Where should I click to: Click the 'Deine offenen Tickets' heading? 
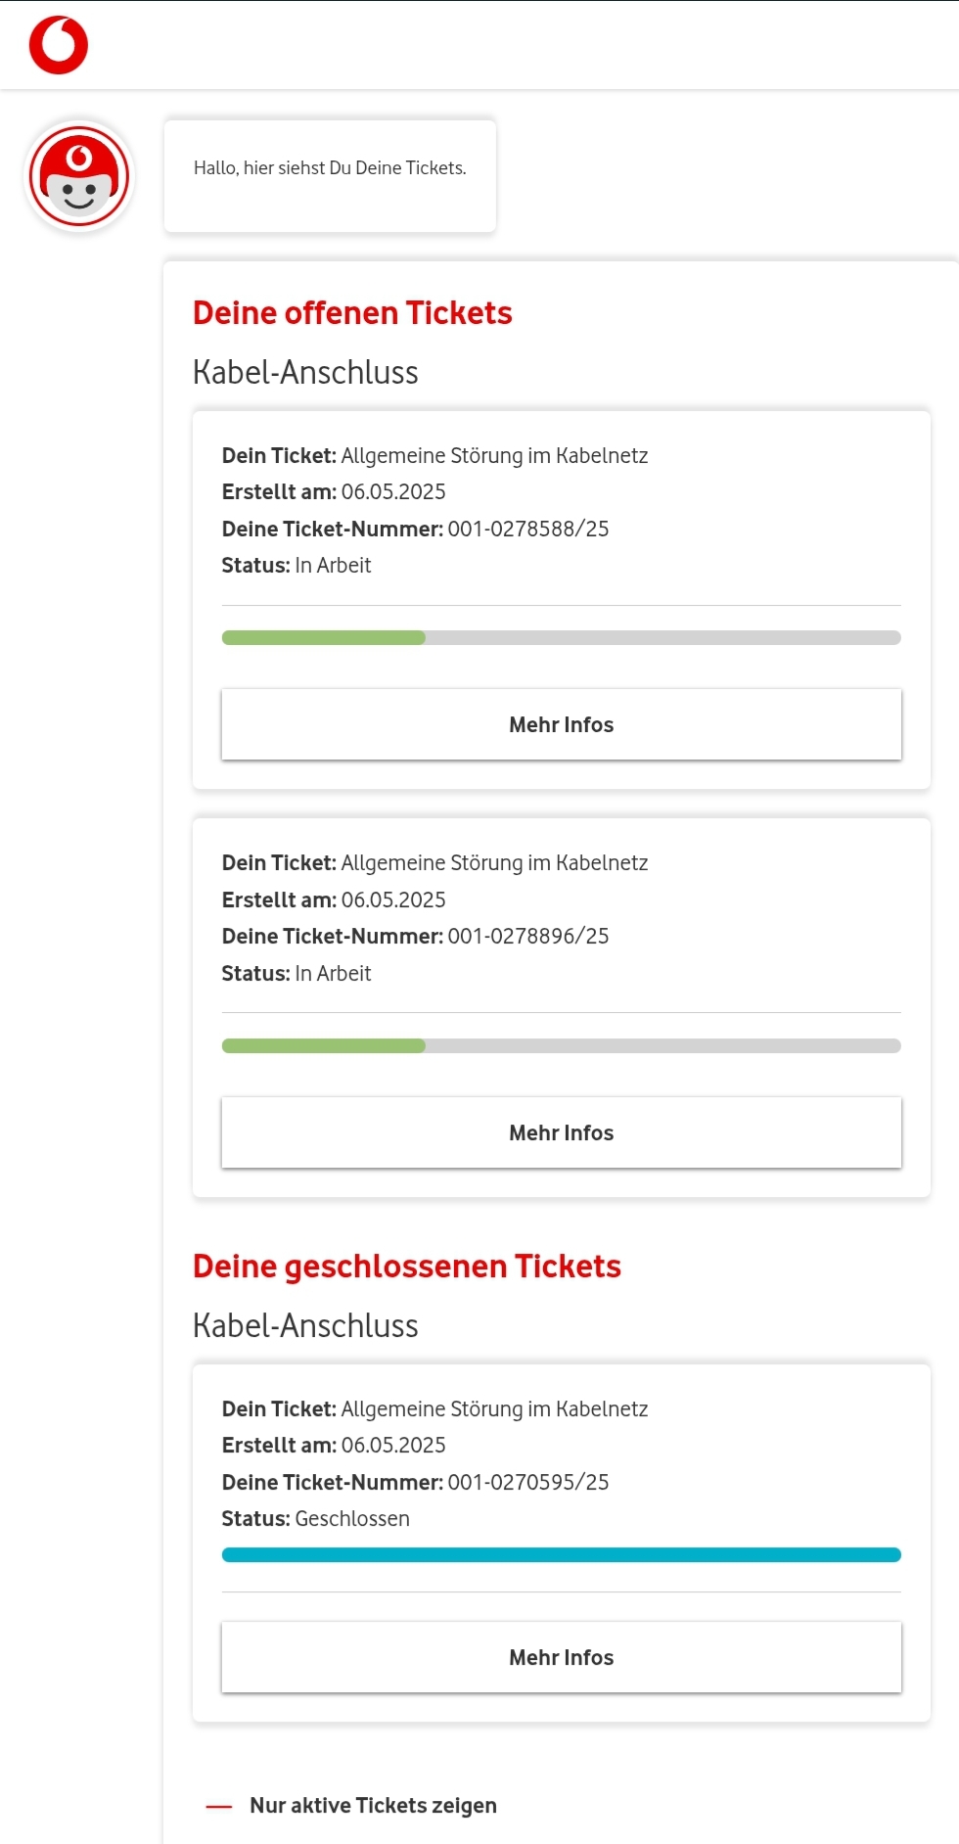(x=352, y=313)
